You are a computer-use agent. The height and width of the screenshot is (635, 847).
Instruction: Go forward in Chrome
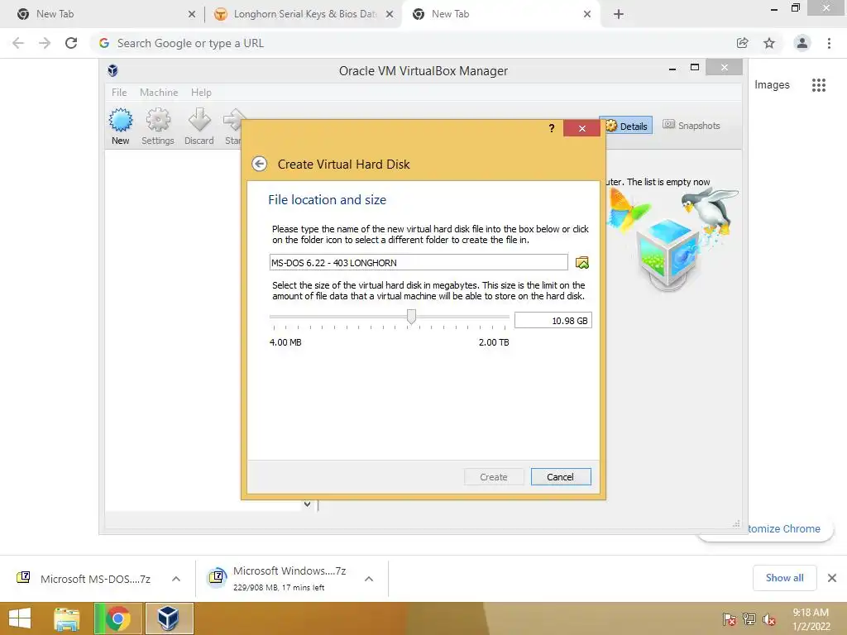45,43
